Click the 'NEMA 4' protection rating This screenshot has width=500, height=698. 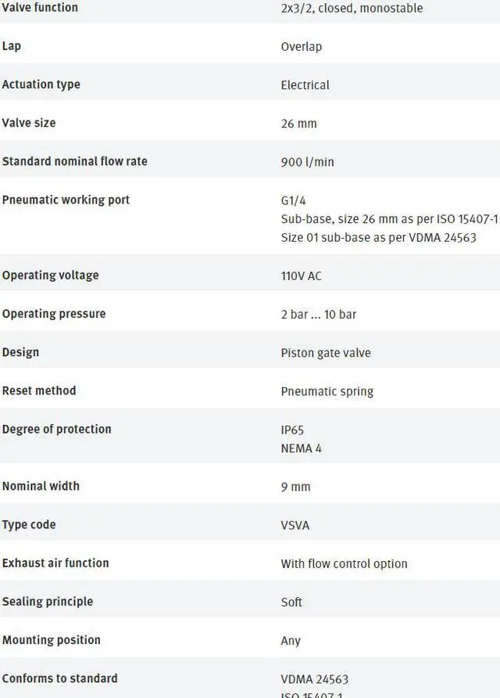(301, 449)
